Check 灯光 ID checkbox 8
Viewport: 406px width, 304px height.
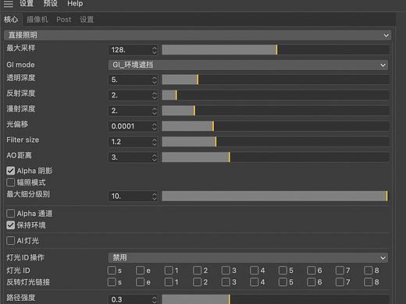(368, 270)
